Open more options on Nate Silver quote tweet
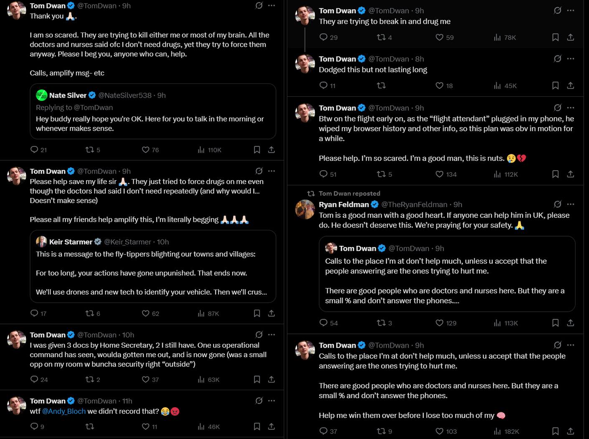The image size is (589, 439). tap(272, 6)
